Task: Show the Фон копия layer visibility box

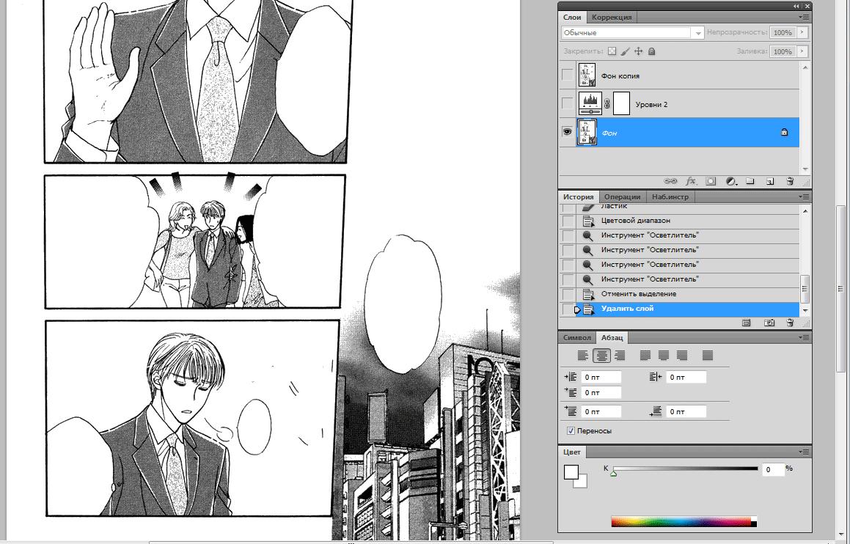Action: (568, 75)
